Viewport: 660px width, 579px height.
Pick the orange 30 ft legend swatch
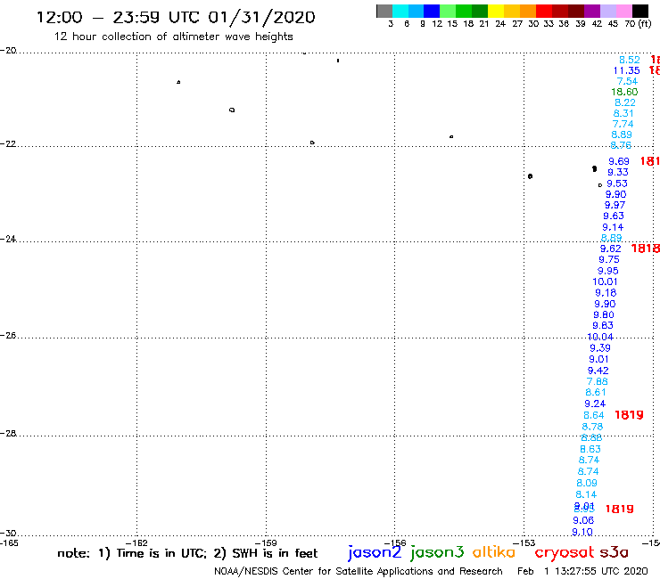[x=527, y=11]
